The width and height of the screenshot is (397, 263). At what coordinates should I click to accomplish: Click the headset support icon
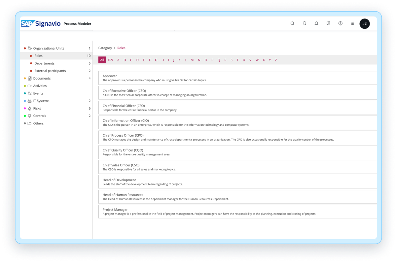tap(305, 23)
